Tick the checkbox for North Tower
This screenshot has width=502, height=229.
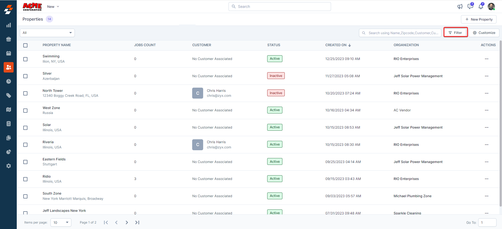pyautogui.click(x=25, y=93)
